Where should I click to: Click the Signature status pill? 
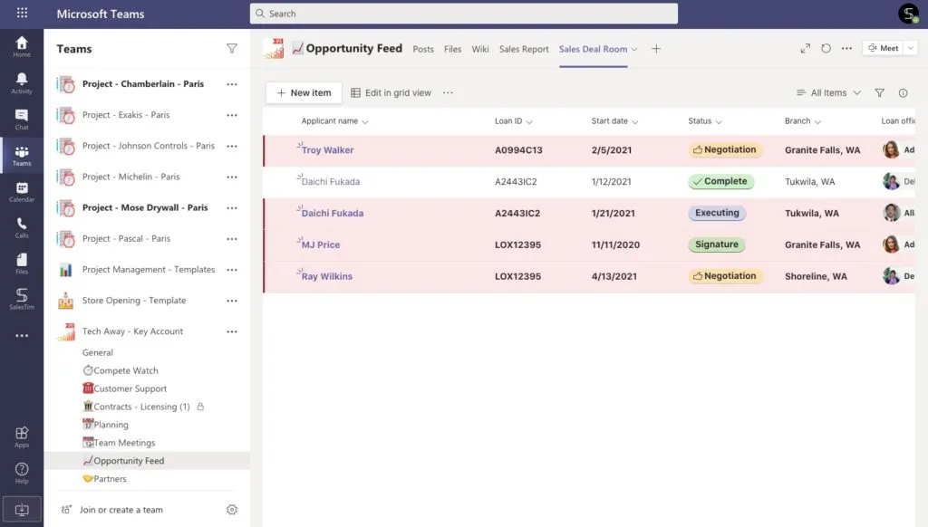point(716,244)
